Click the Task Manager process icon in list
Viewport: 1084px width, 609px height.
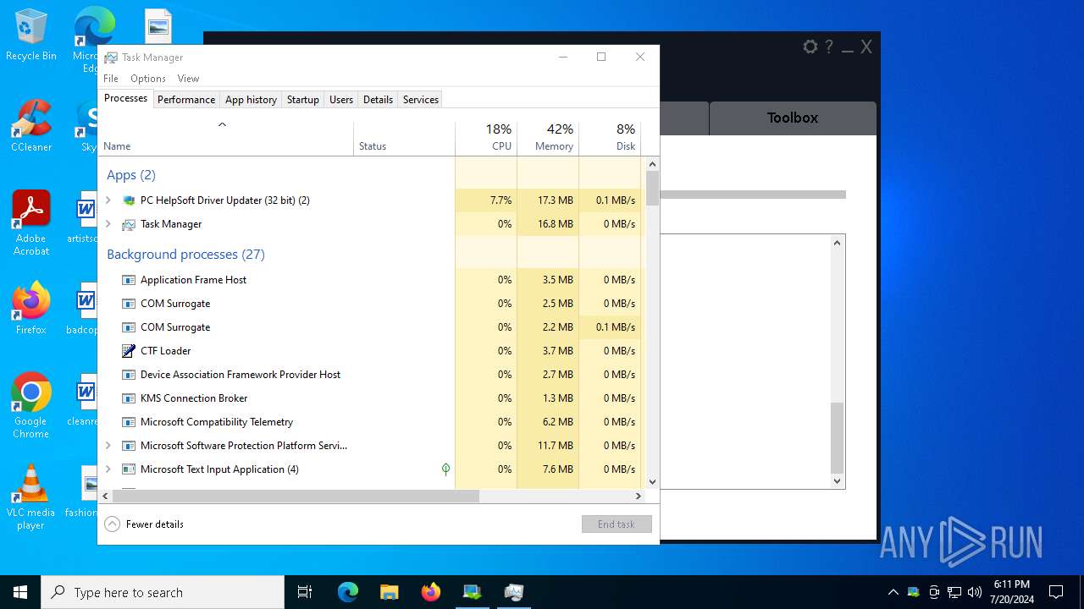pyautogui.click(x=129, y=224)
